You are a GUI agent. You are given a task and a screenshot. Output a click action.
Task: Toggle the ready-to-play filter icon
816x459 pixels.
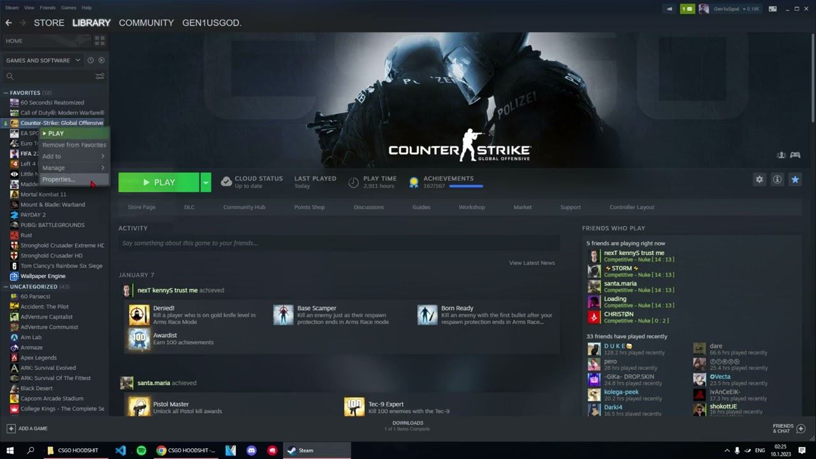tap(101, 60)
